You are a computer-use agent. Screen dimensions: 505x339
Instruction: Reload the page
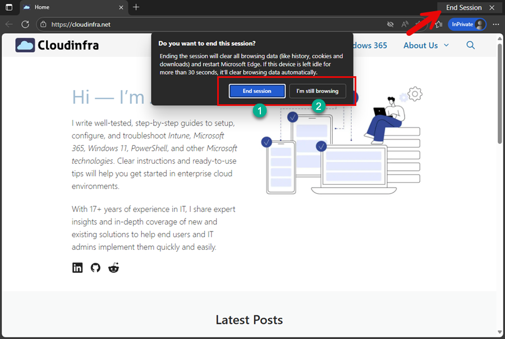pos(25,24)
